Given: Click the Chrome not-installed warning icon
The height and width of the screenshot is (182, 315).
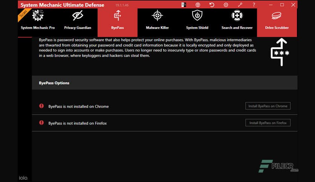Looking at the screenshot, I should pyautogui.click(x=41, y=106).
